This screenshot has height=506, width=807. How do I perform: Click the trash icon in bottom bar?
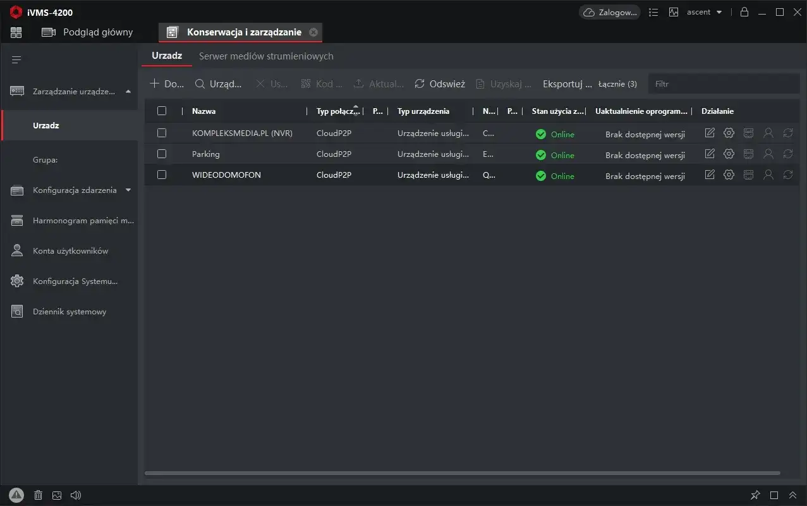[38, 495]
